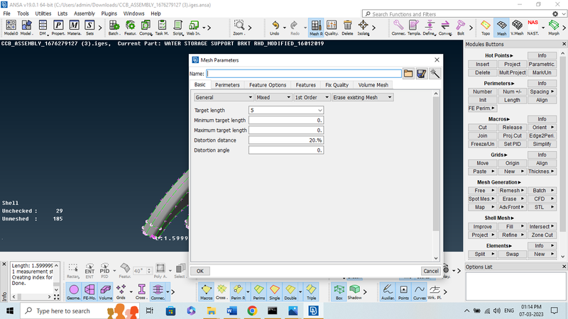Open the Properties list icon
568x319 pixels.
click(x=58, y=28)
